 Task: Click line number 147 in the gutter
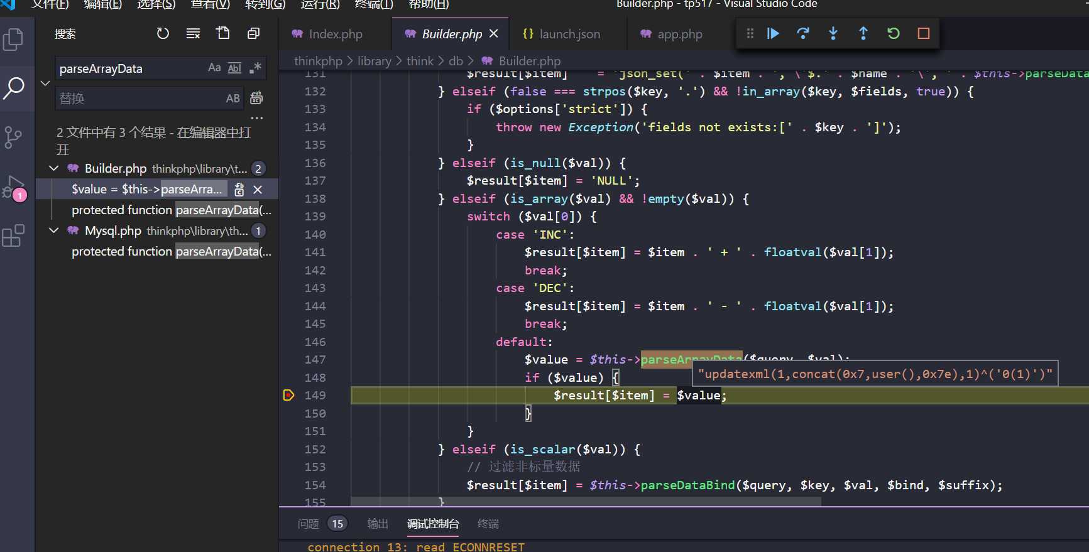point(315,359)
